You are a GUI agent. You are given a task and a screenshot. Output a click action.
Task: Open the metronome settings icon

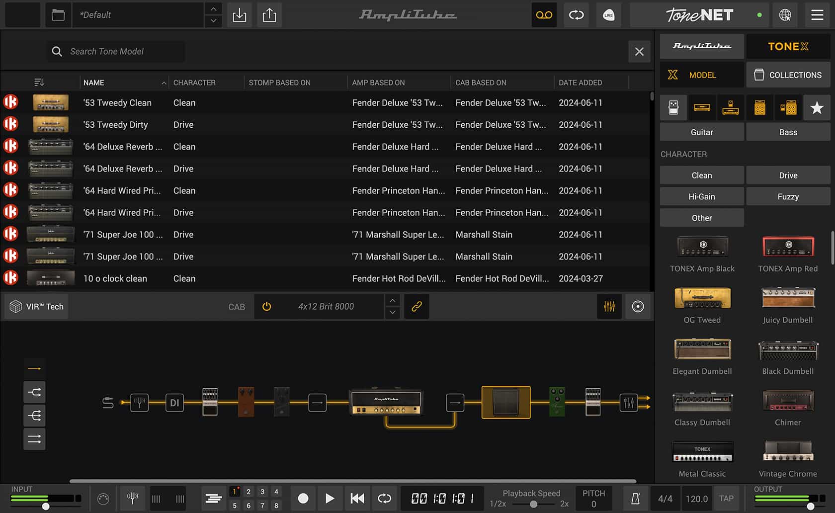coord(635,498)
